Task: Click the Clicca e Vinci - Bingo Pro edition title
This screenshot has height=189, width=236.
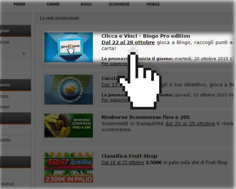Action: point(146,36)
